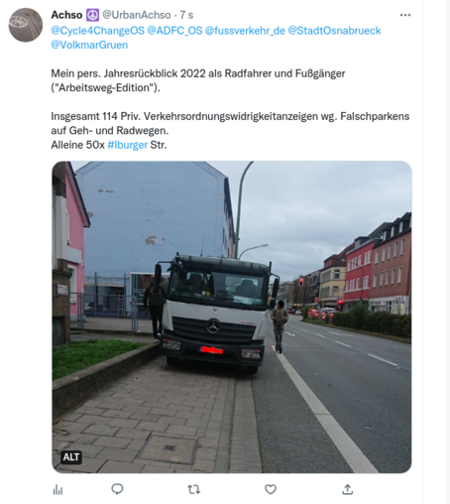Click the peace symbol emoji badge
Image resolution: width=450 pixels, height=504 pixels.
pyautogui.click(x=92, y=15)
